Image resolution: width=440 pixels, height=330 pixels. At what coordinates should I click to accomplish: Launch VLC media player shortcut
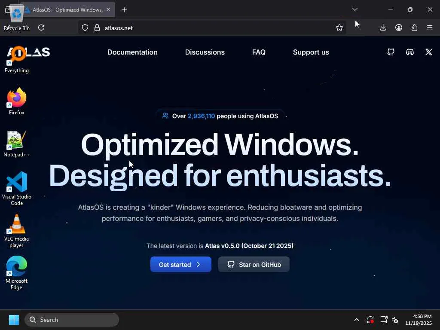(17, 231)
